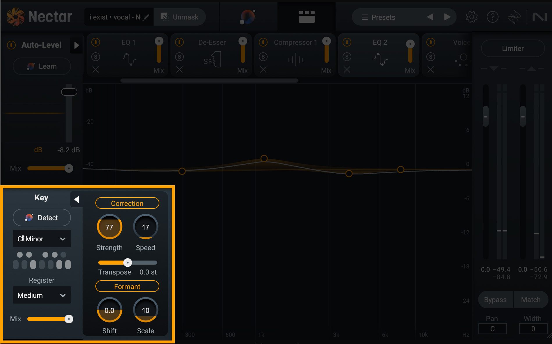Select EQ node near 300 Hz
This screenshot has width=552, height=344.
pyautogui.click(x=182, y=171)
